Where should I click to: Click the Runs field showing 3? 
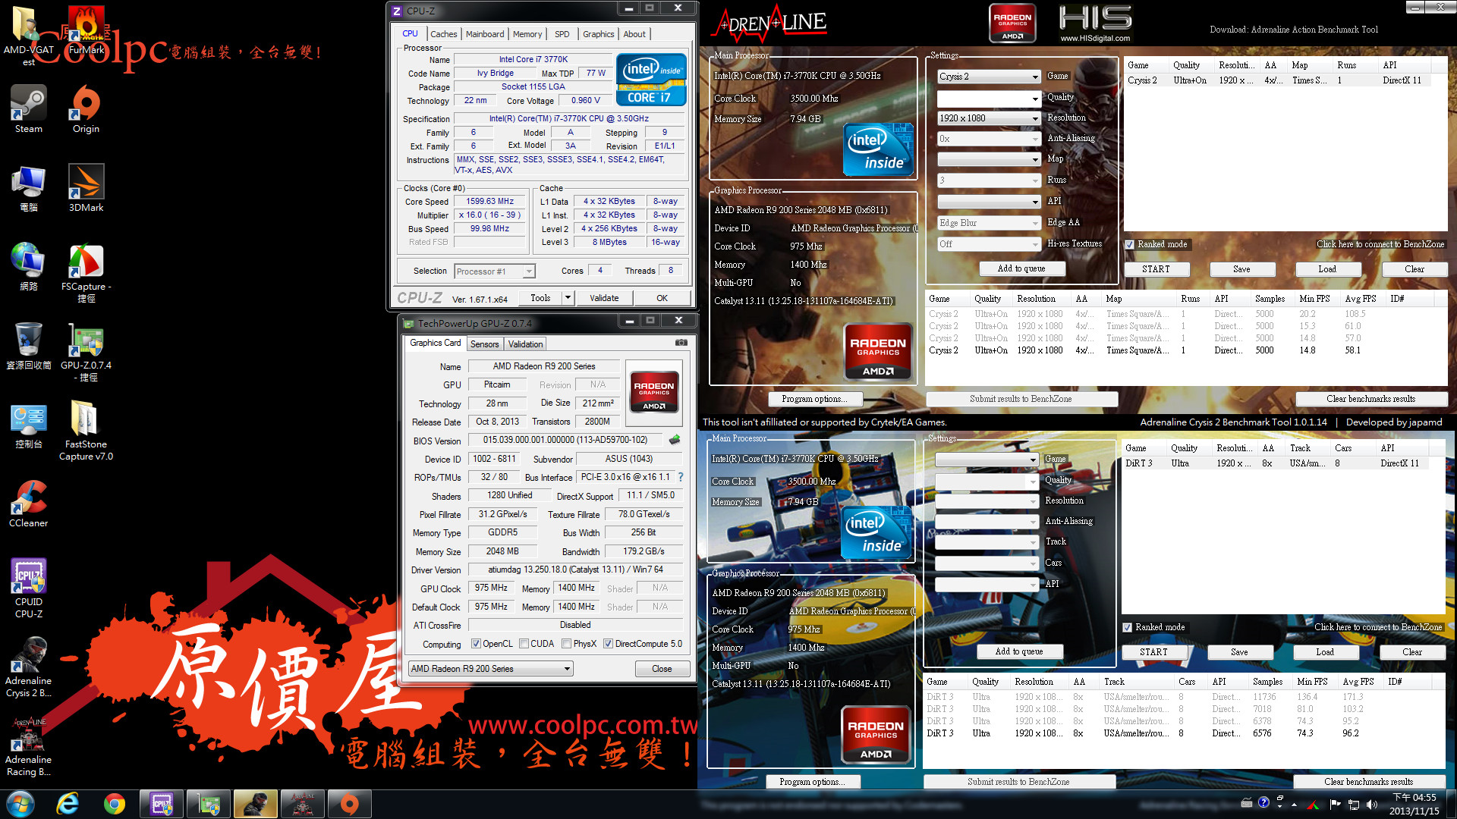[989, 180]
